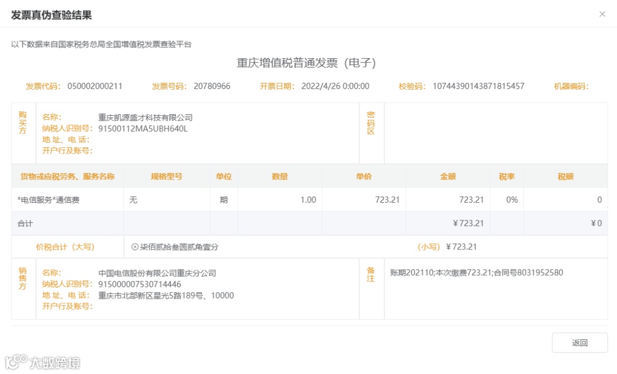Click the 税额 column header
The image size is (617, 374).
pyautogui.click(x=566, y=176)
